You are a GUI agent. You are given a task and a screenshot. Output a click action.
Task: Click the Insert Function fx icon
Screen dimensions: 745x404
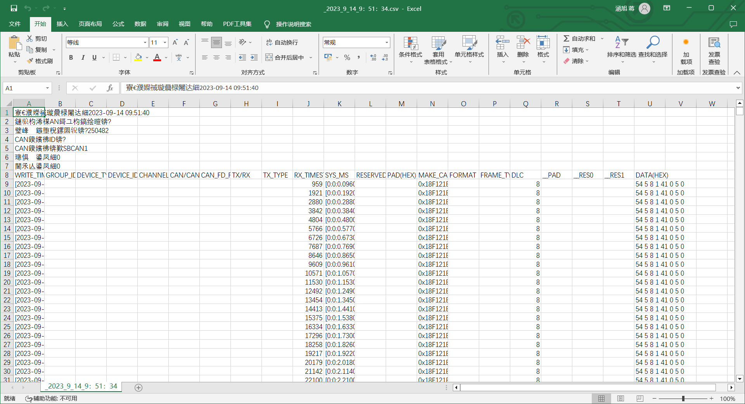pyautogui.click(x=110, y=88)
